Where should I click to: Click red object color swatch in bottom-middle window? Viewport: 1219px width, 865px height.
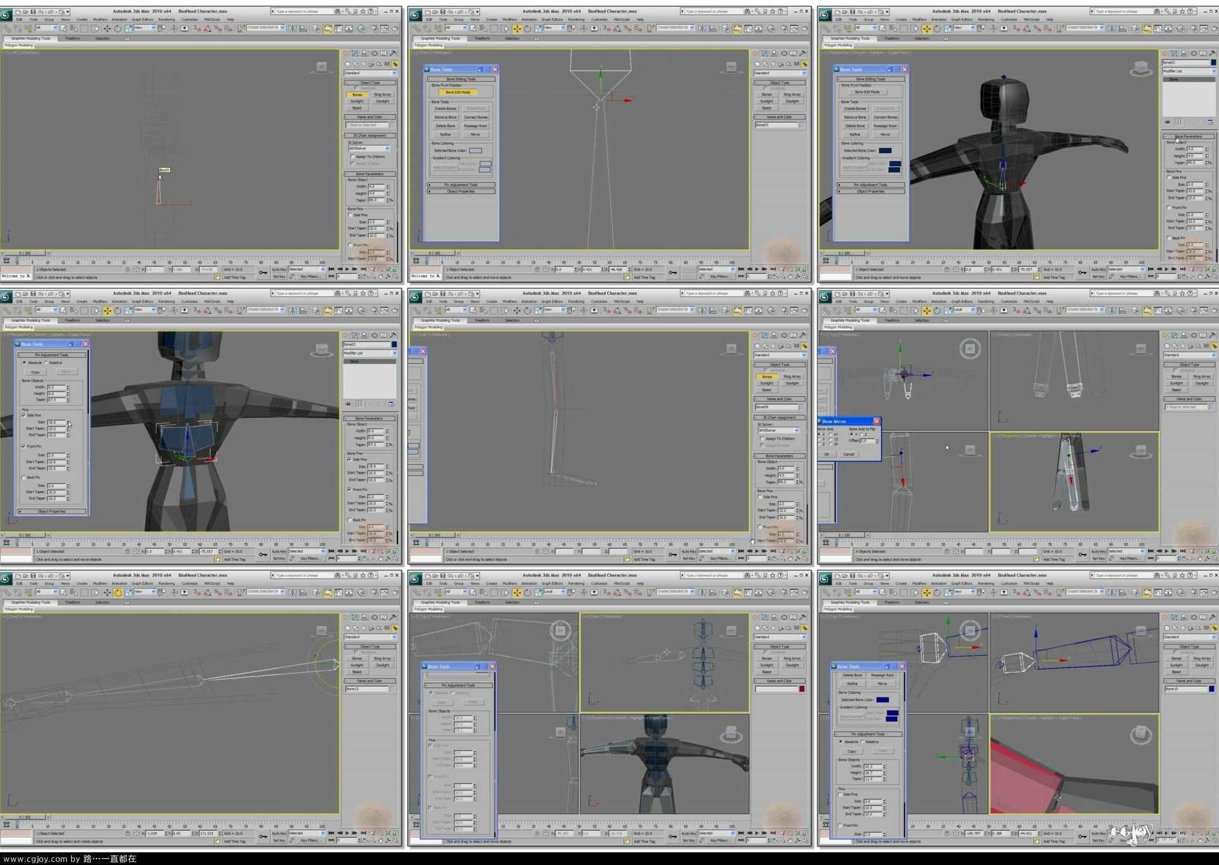[802, 688]
